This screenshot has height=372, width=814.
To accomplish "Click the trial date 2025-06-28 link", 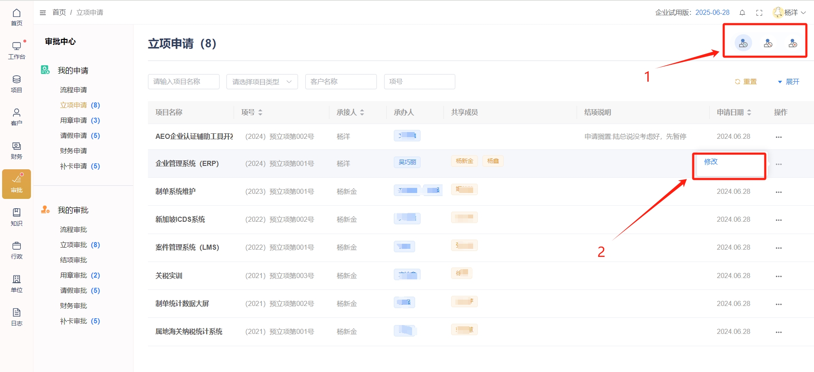I will 712,13.
